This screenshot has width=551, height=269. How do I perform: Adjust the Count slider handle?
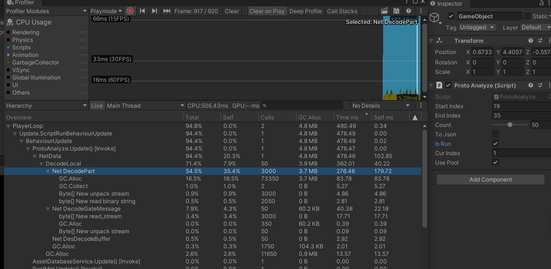[510, 125]
